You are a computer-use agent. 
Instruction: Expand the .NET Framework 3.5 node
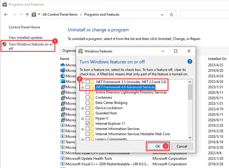point(82,82)
